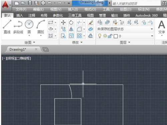
Task: Switch to the 注释 ribbon tab
Action: click(32, 15)
